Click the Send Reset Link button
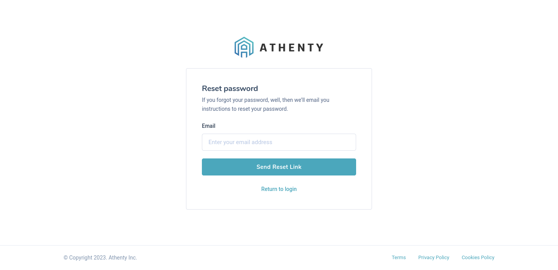This screenshot has width=558, height=270. tap(279, 167)
